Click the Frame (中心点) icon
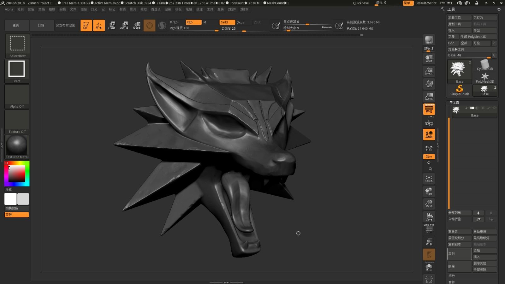 pyautogui.click(x=429, y=179)
